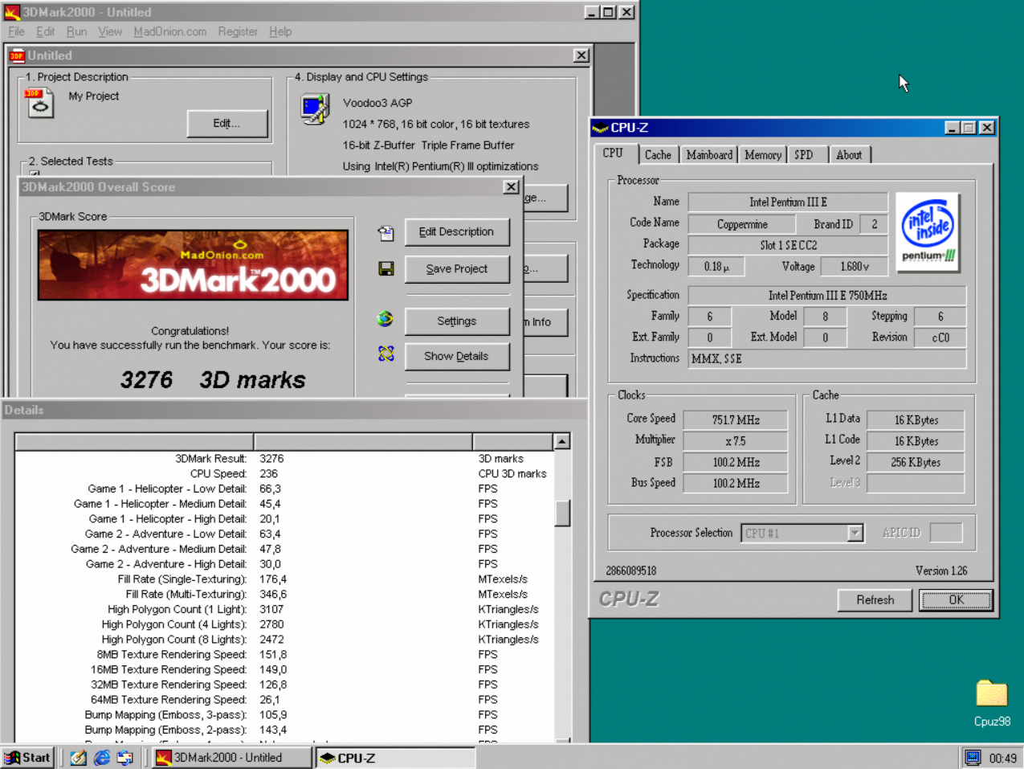1024x769 pixels.
Task: Click the 'Intel Pentium III E 750MHz' specification field
Action: click(x=827, y=296)
